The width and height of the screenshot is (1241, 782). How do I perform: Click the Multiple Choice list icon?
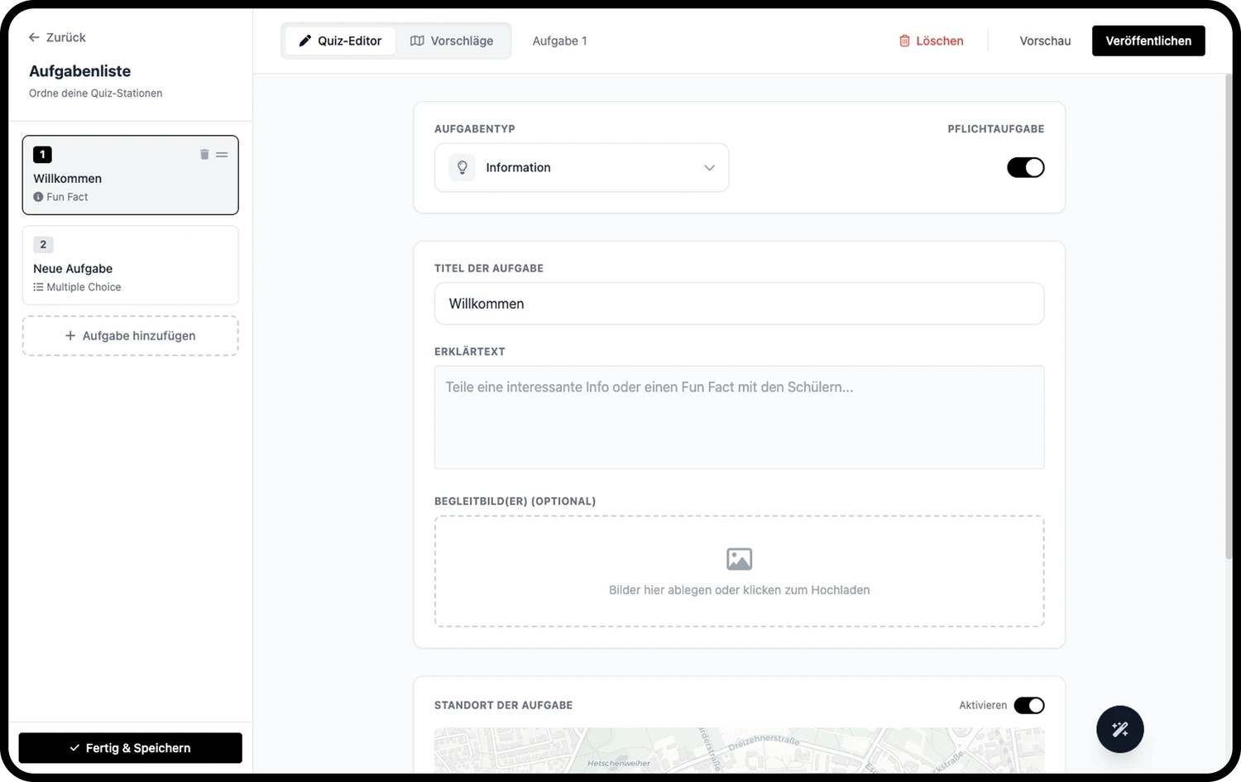pos(38,287)
